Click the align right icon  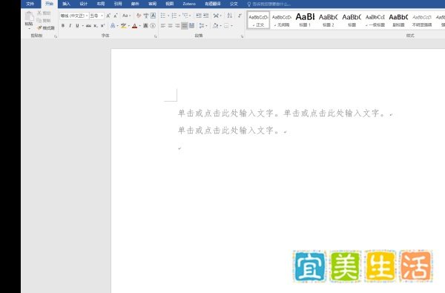[x=177, y=26]
